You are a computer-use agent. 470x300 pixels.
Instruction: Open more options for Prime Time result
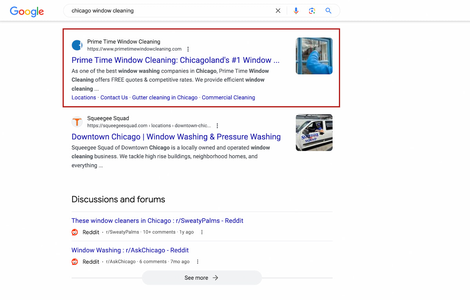tap(188, 49)
